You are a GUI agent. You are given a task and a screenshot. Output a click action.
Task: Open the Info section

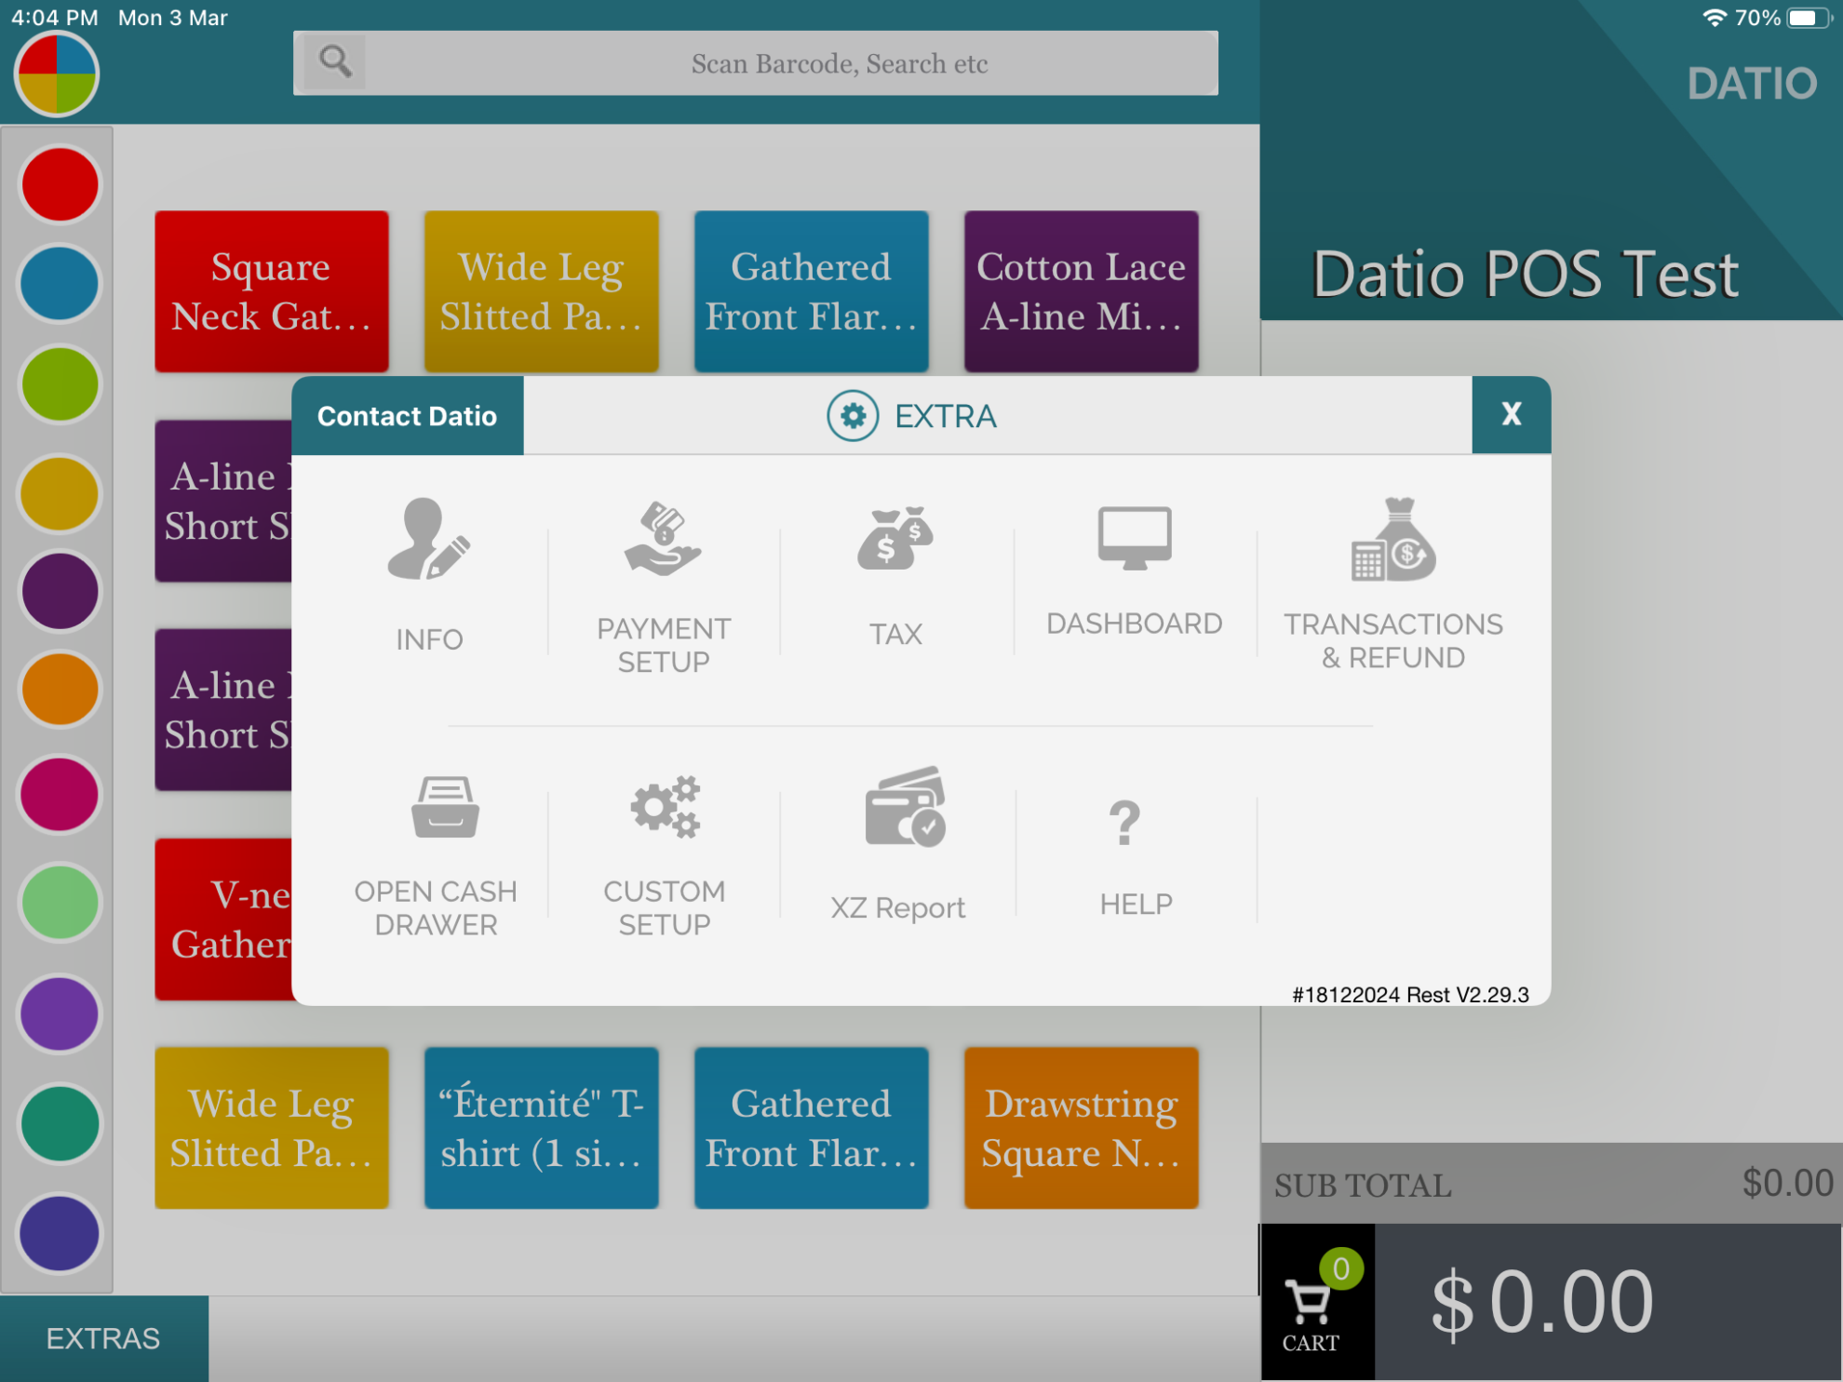click(428, 577)
